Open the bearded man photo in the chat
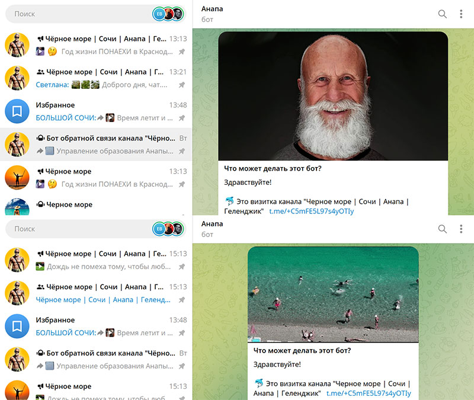Screen dimensions: 474x400 333,96
